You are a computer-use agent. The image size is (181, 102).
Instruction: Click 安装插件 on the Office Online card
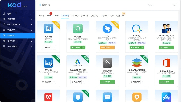point(165,82)
